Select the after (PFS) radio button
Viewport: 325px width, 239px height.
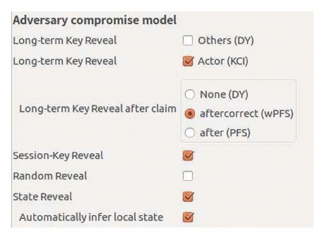(x=190, y=133)
